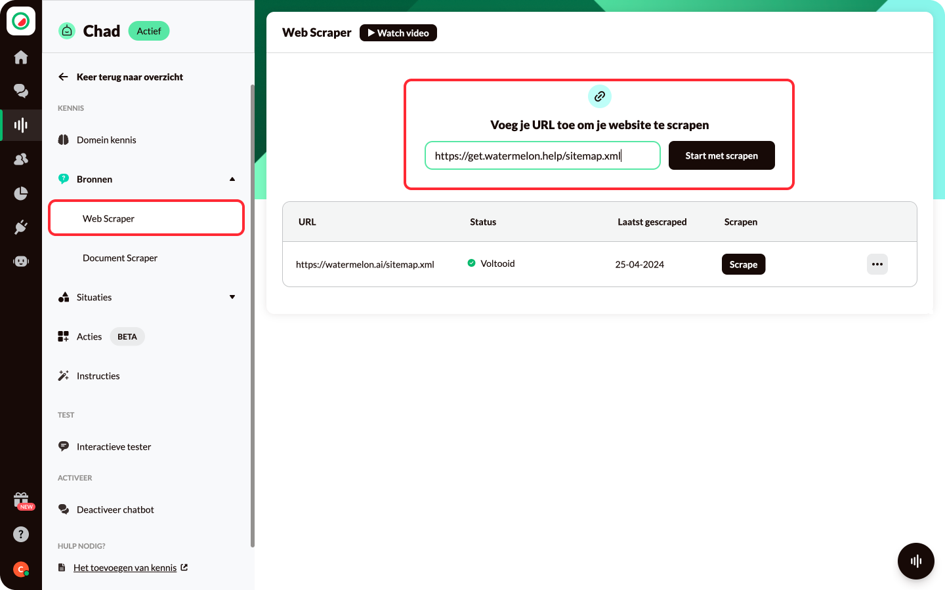945x590 pixels.
Task: Open the three-dot menu for watermelon.ai sitemap row
Action: pos(877,264)
